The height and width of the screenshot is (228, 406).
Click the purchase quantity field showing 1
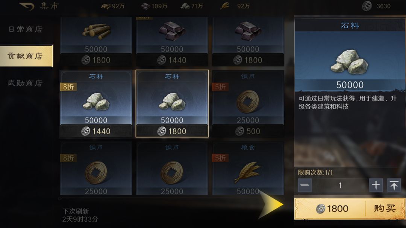point(340,185)
